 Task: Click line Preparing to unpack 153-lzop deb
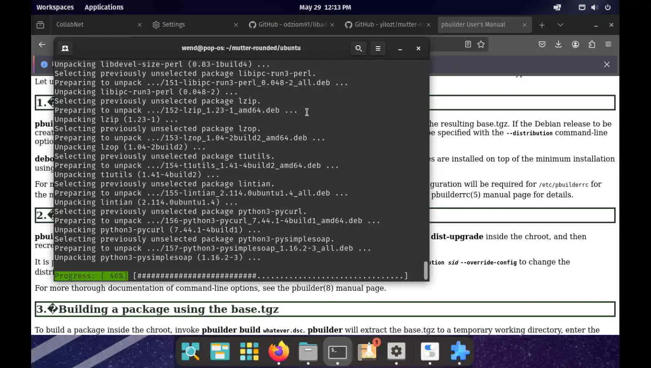click(x=190, y=138)
